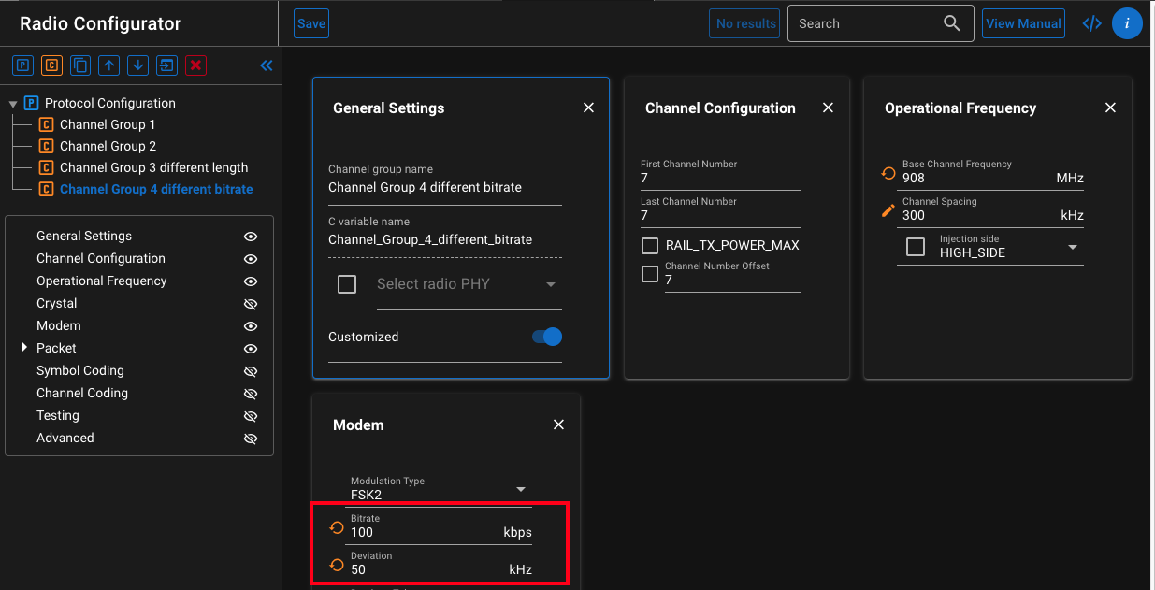Open the Injection side HIGH_SIDE dropdown
This screenshot has width=1155, height=590.
point(1072,247)
